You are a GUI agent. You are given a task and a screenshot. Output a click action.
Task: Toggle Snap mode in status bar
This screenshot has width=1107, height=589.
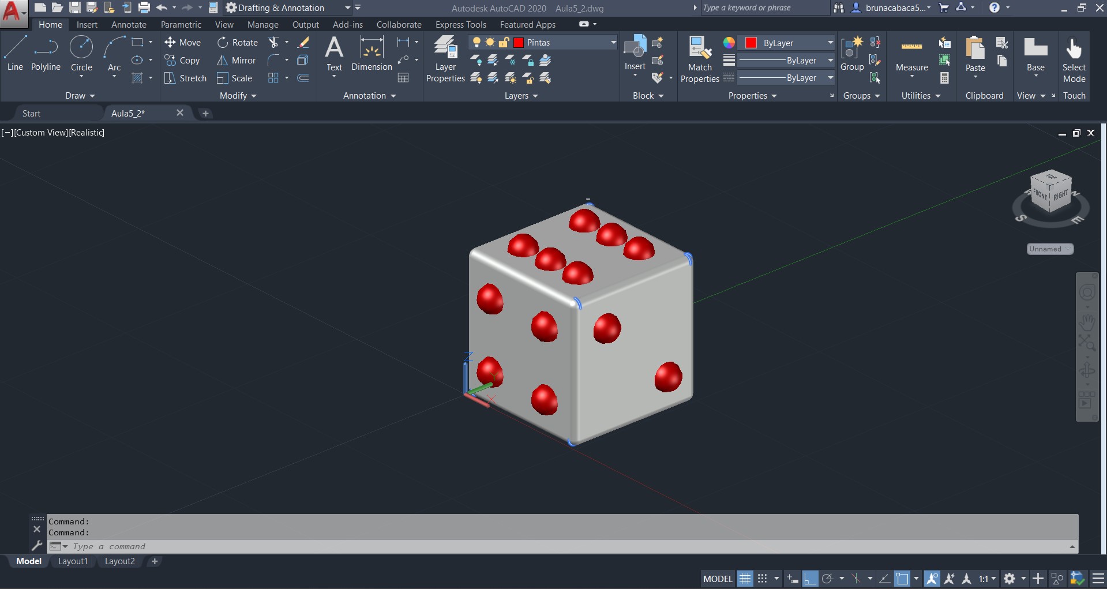click(762, 579)
